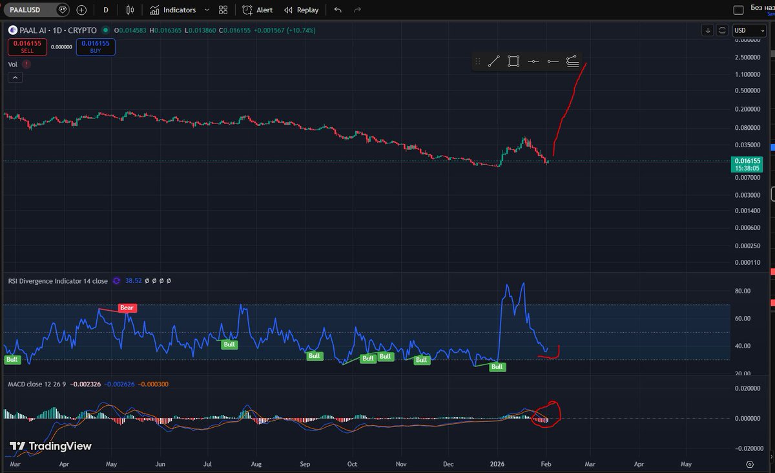Open the D time interval selector
The image size is (775, 473).
pos(106,10)
